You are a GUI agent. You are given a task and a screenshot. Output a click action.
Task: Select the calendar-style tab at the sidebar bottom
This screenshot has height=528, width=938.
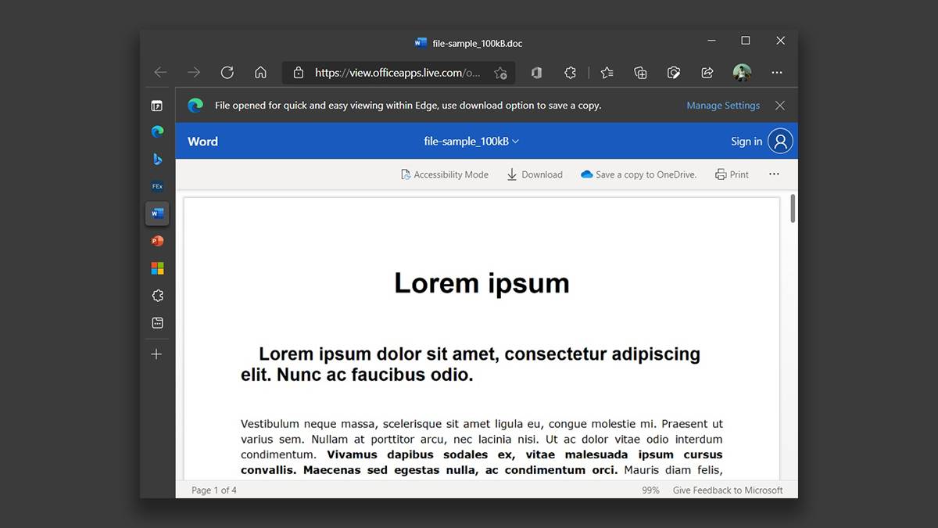pos(157,322)
